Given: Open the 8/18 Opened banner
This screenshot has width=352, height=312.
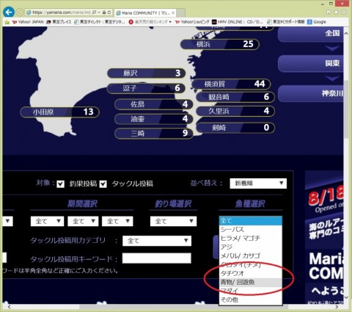Looking at the screenshot, I should [x=324, y=209].
